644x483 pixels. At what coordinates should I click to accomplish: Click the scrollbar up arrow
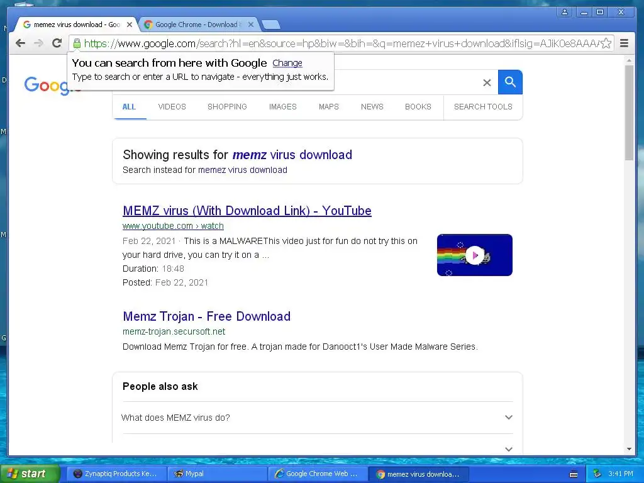629,60
